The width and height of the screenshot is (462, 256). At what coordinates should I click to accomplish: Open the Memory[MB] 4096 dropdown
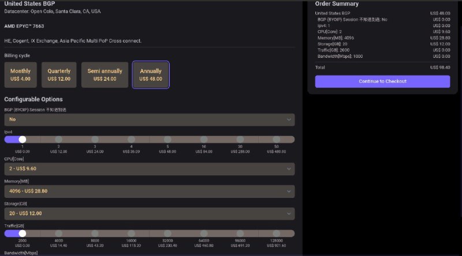149,191
